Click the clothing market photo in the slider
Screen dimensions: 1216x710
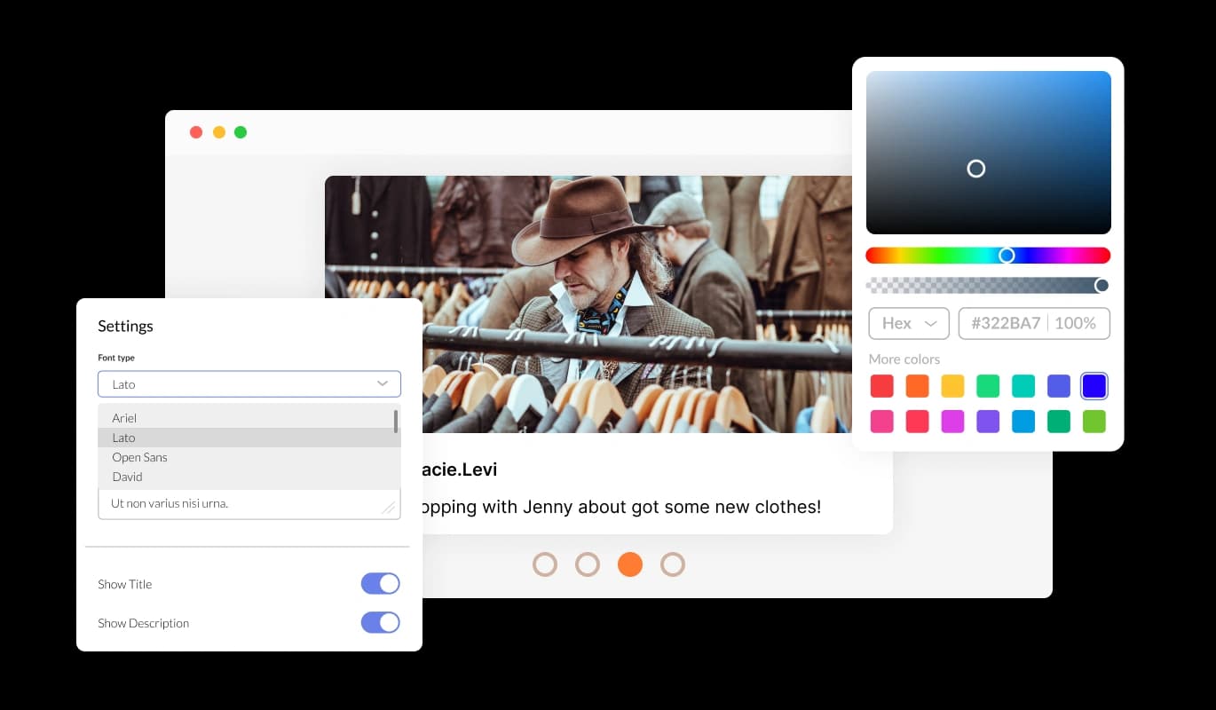(588, 304)
